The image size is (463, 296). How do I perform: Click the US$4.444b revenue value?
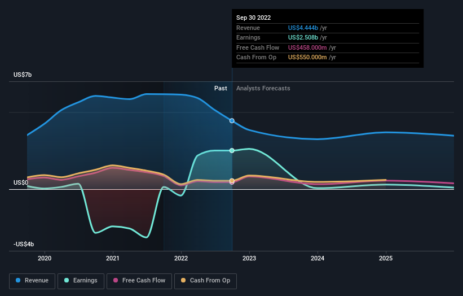pyautogui.click(x=303, y=28)
